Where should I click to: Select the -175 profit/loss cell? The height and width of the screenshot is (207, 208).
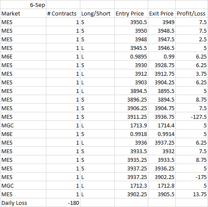pyautogui.click(x=192, y=177)
